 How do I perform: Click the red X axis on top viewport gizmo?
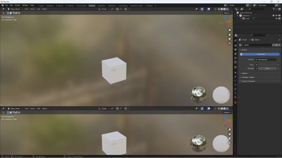228,24
